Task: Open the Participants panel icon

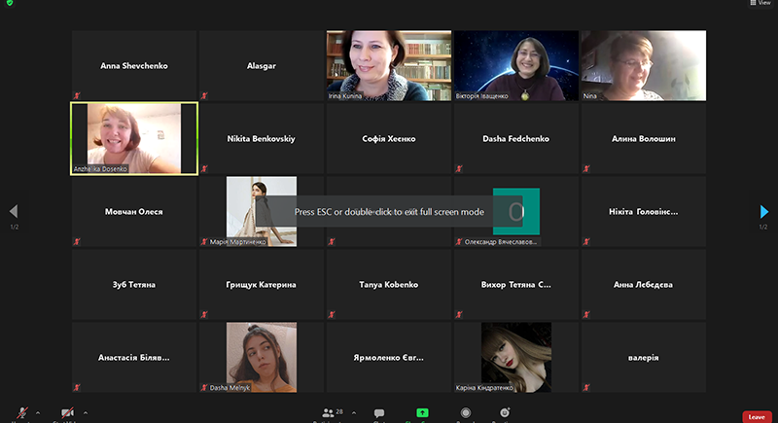Action: click(x=329, y=413)
